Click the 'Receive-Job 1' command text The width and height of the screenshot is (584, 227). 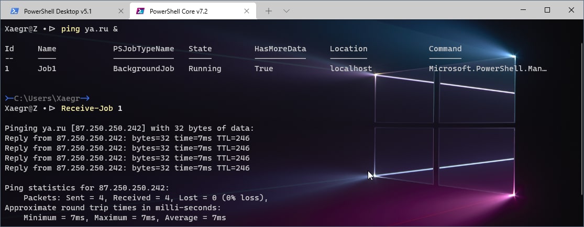tap(92, 108)
